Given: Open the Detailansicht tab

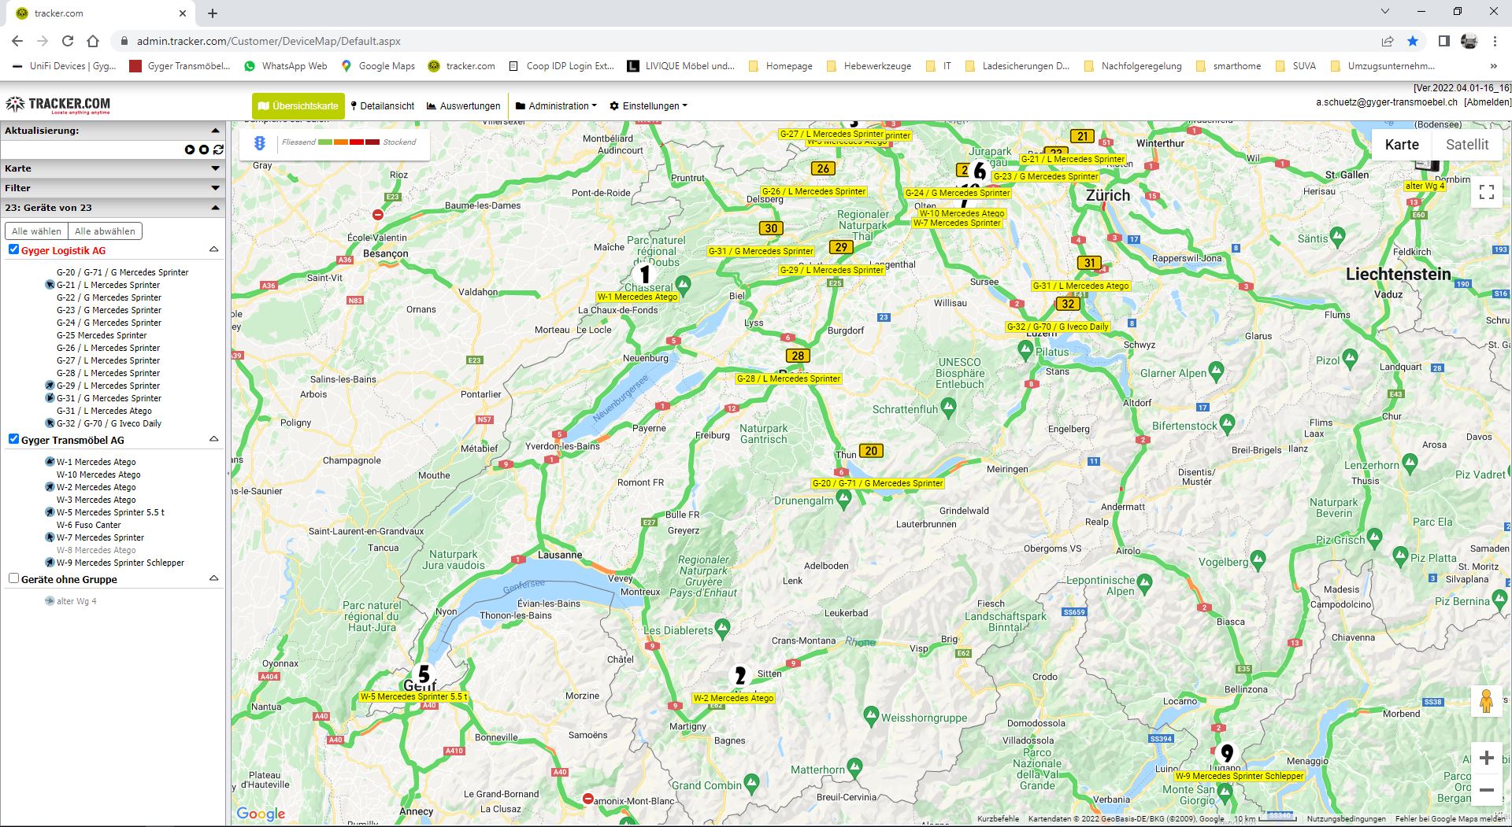Looking at the screenshot, I should (383, 106).
